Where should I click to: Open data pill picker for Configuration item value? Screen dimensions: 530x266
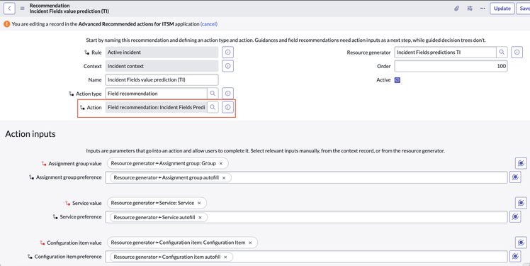click(x=521, y=243)
